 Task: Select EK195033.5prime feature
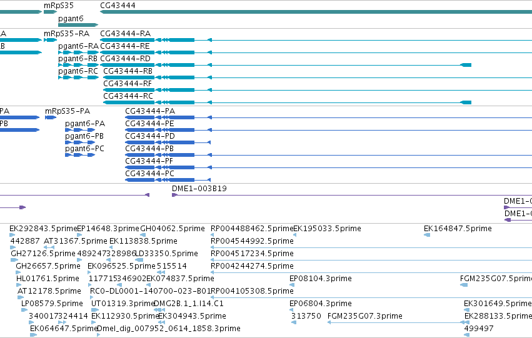point(327,229)
